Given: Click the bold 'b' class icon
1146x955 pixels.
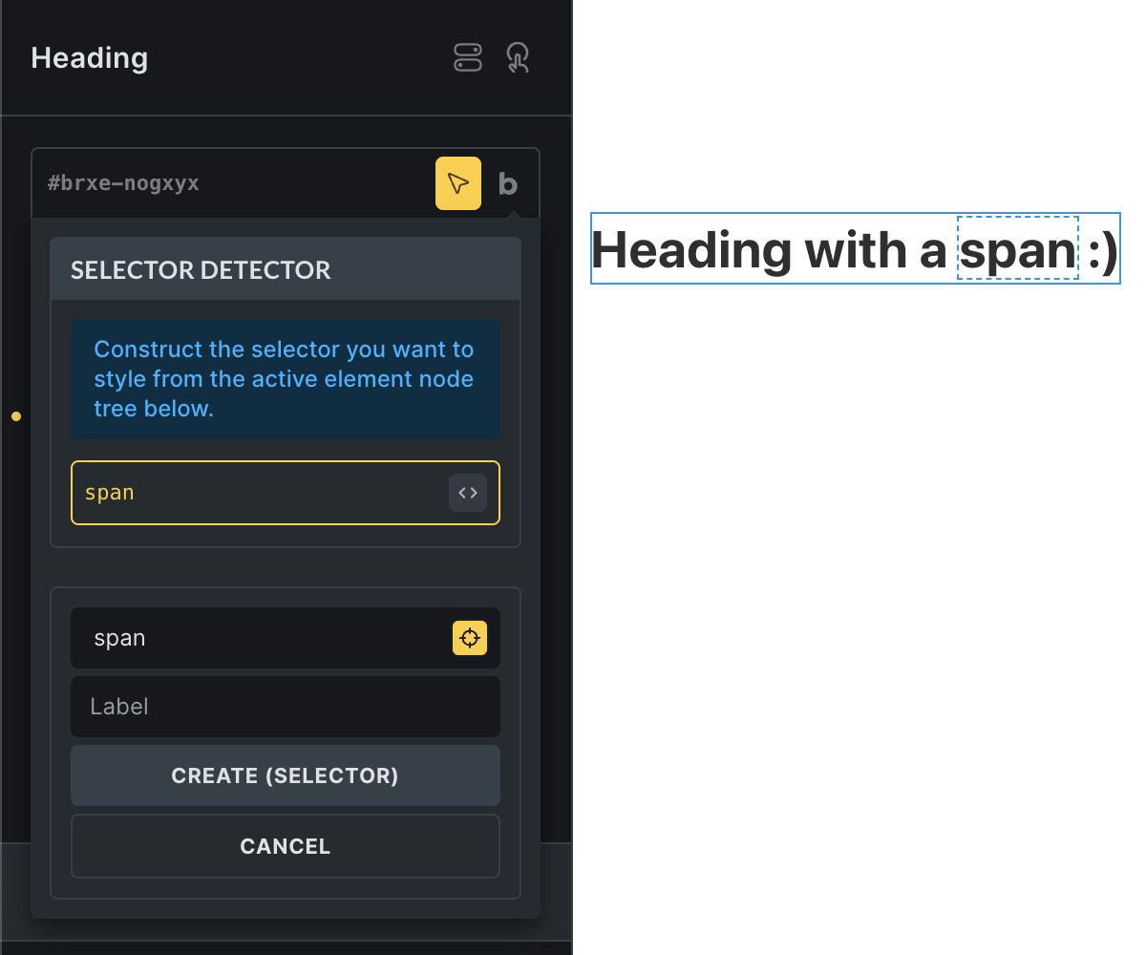Looking at the screenshot, I should tap(508, 183).
